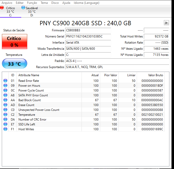Click raw value 00000001699C
This screenshot has width=174, height=169.
(152, 129)
